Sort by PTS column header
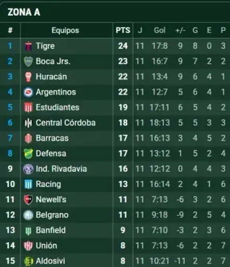230x267 pixels. point(123,30)
